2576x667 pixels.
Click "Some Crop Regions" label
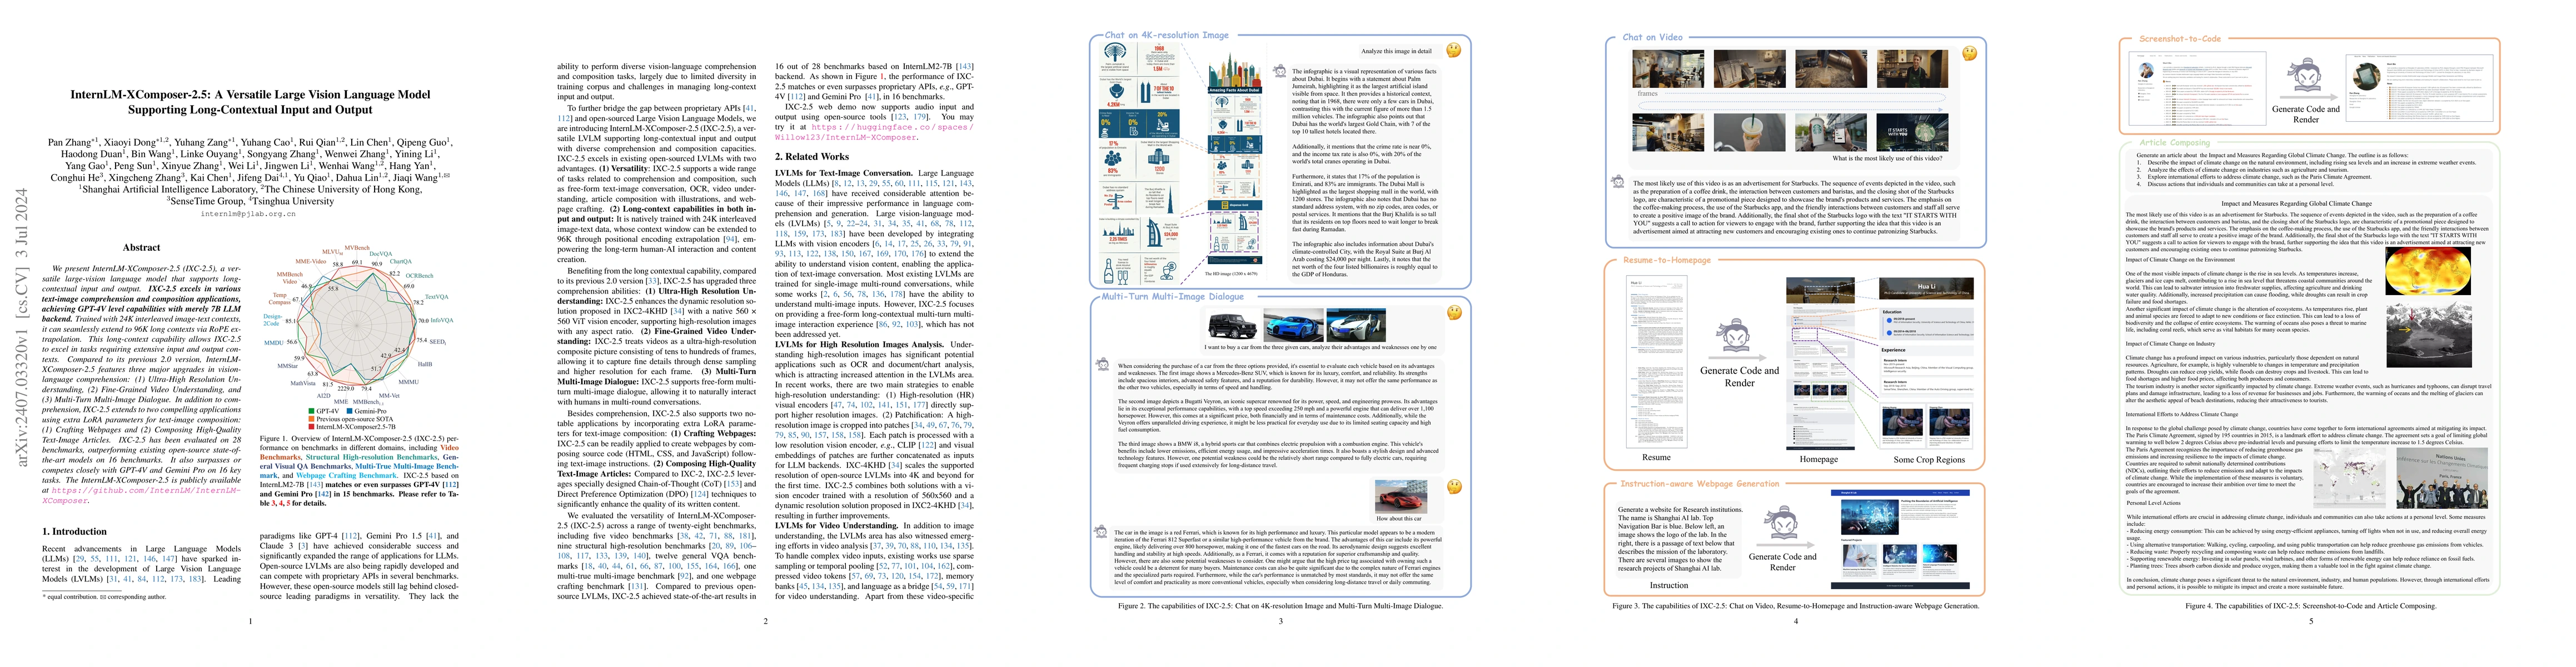(1929, 460)
